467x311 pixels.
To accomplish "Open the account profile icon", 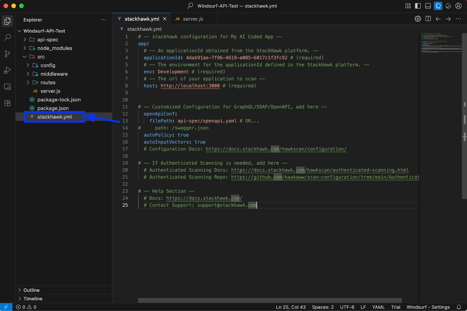I will click(459, 6).
